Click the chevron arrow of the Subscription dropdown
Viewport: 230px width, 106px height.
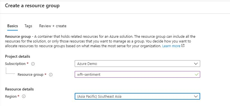point(196,64)
